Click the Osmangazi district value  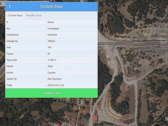coord(53,29)
